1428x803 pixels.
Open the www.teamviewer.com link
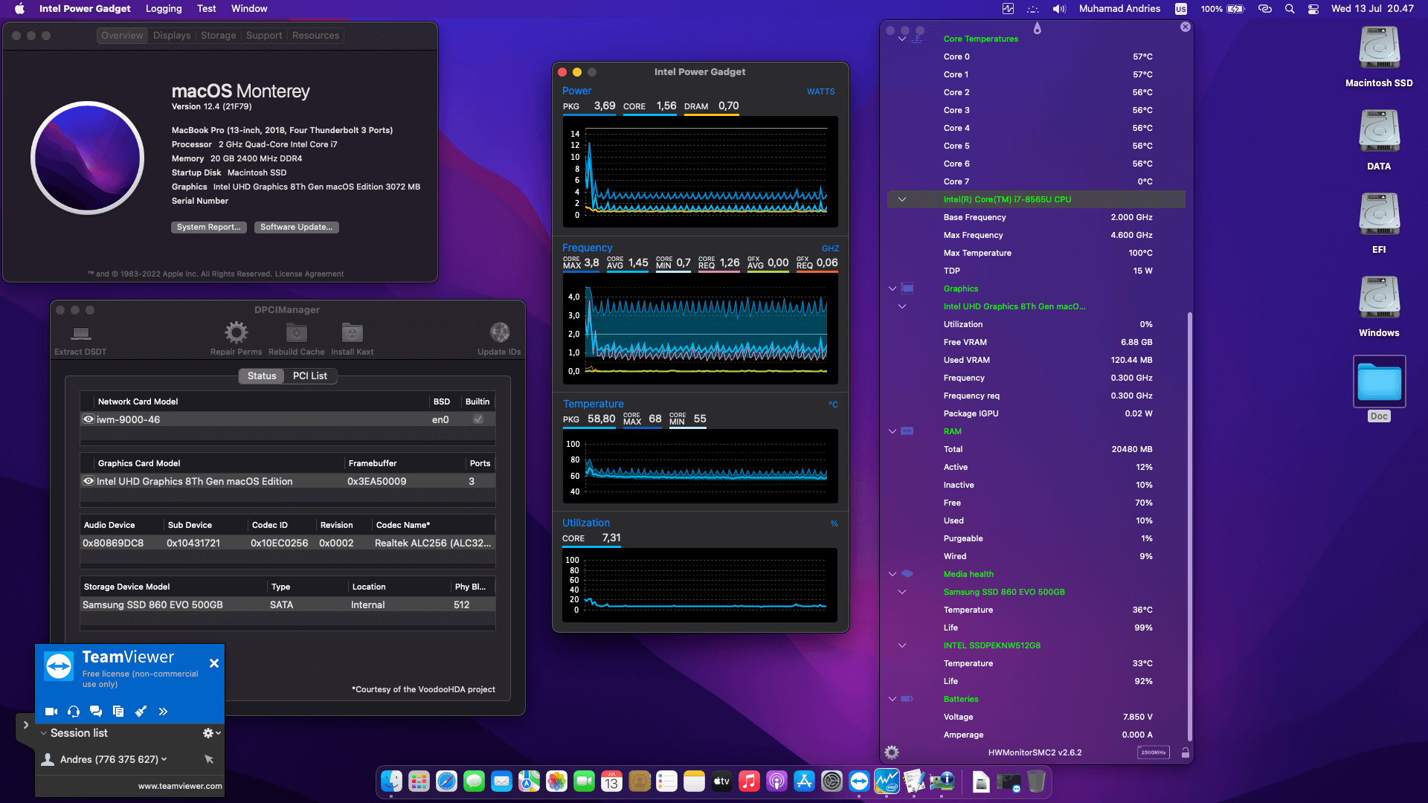(180, 785)
